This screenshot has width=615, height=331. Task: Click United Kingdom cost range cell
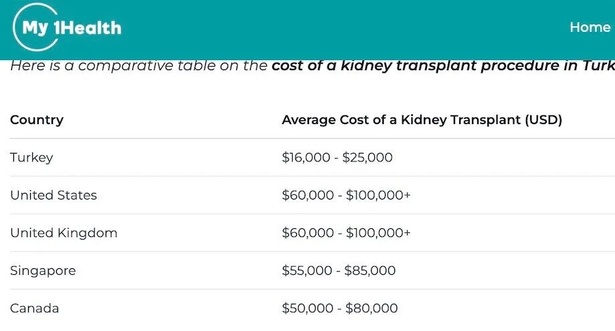(x=346, y=233)
